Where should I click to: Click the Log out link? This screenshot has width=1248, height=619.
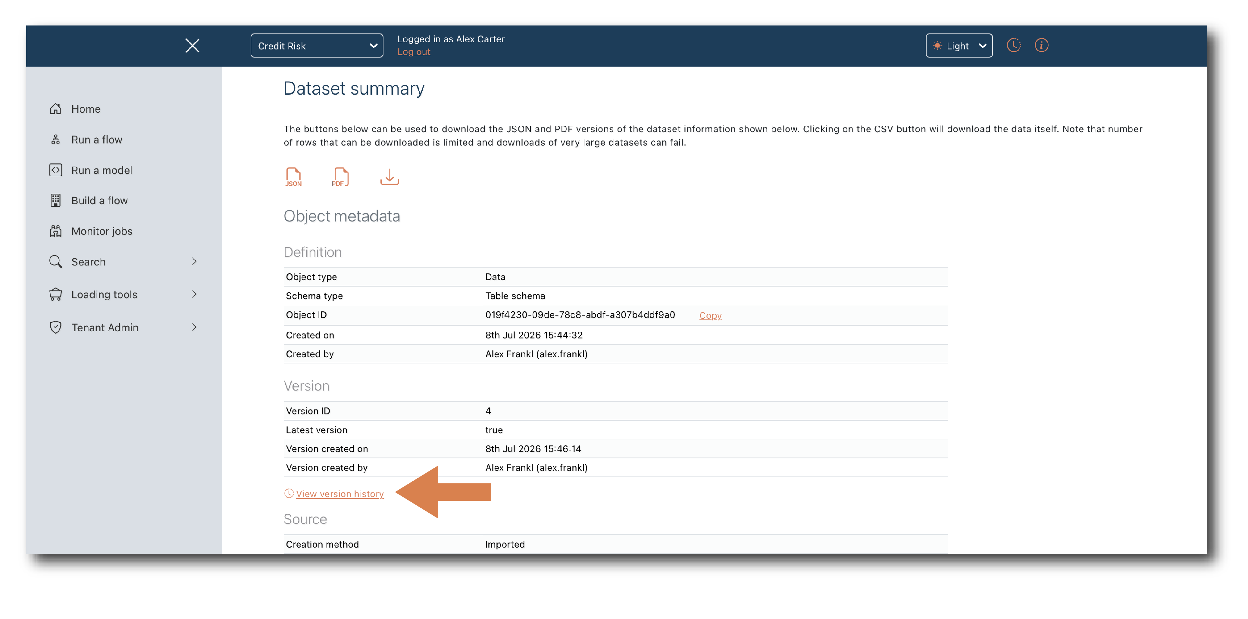(414, 51)
